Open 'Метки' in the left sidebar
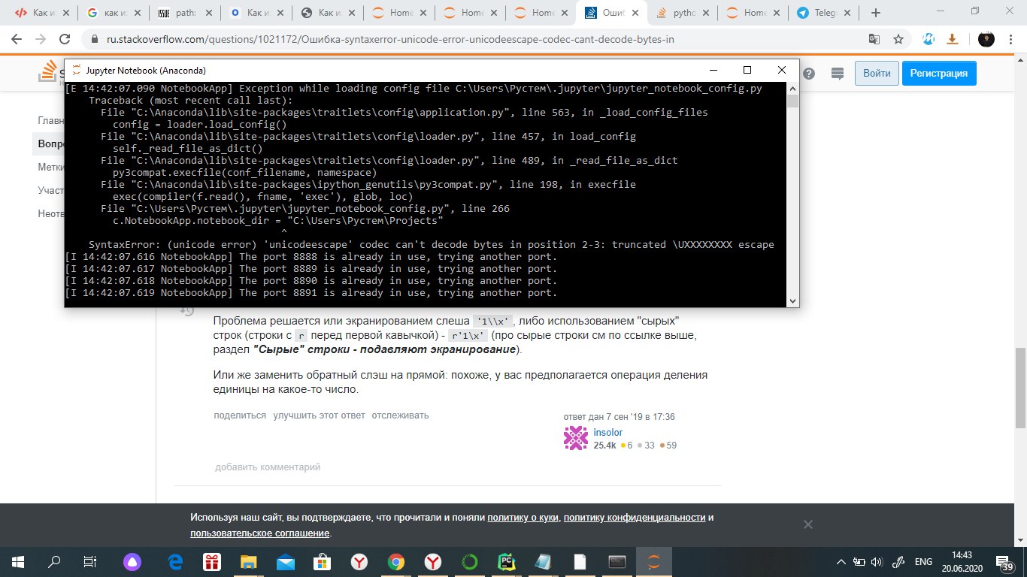The width and height of the screenshot is (1027, 577). click(51, 167)
